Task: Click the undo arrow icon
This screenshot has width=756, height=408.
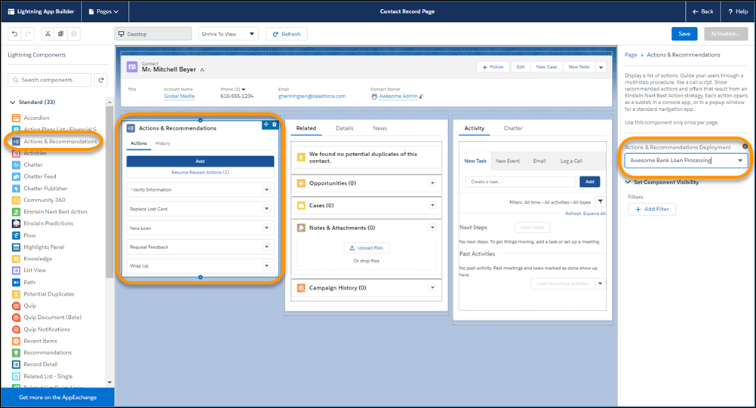Action: point(15,34)
